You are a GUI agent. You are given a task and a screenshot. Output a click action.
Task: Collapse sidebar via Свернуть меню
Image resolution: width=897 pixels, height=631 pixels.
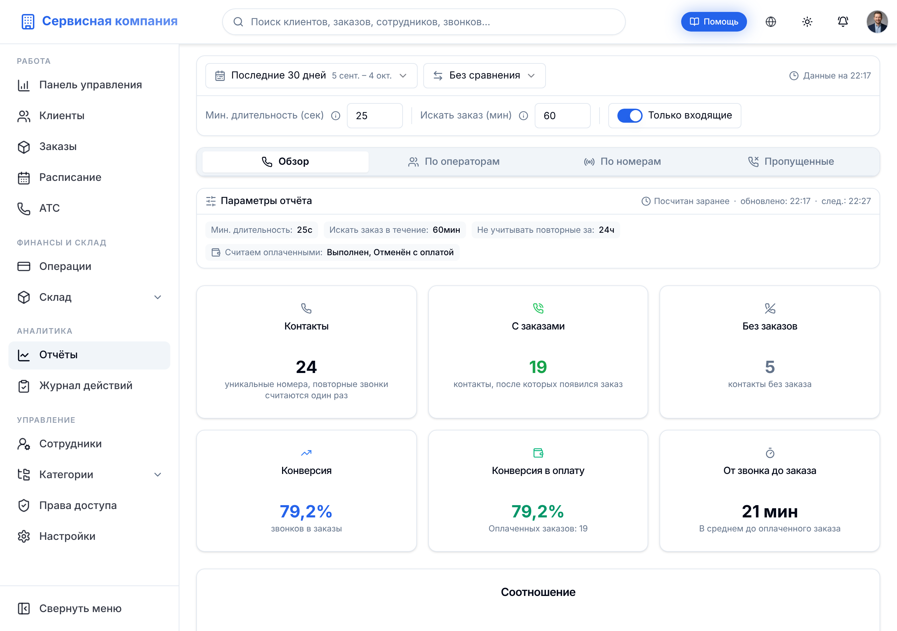pyautogui.click(x=89, y=609)
